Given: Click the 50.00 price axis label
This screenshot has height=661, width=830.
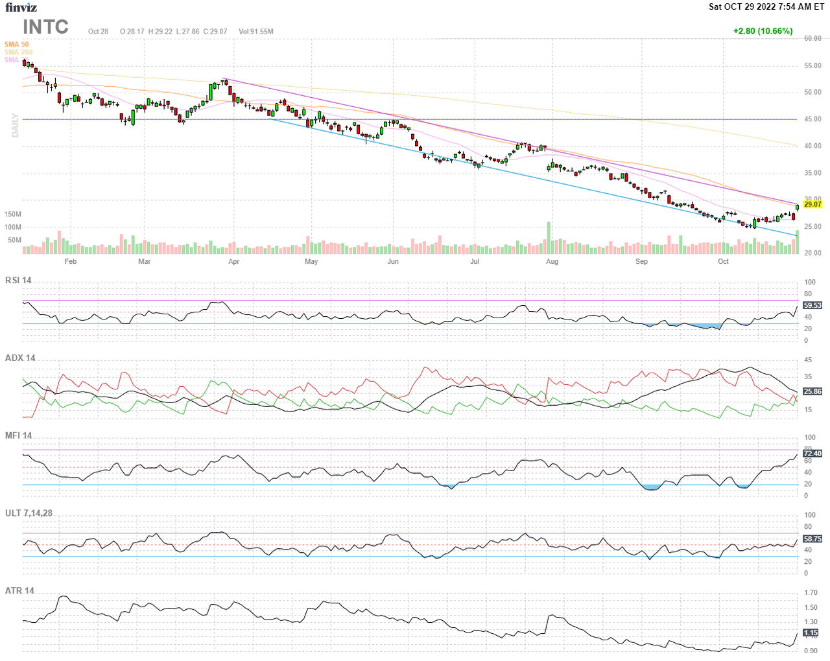Looking at the screenshot, I should pyautogui.click(x=812, y=92).
